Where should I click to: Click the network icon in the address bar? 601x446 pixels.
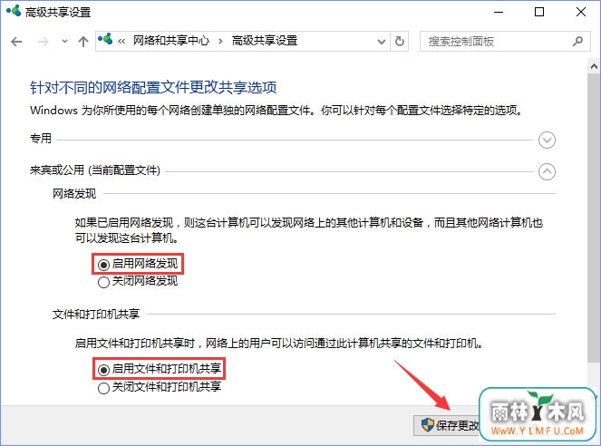point(105,39)
